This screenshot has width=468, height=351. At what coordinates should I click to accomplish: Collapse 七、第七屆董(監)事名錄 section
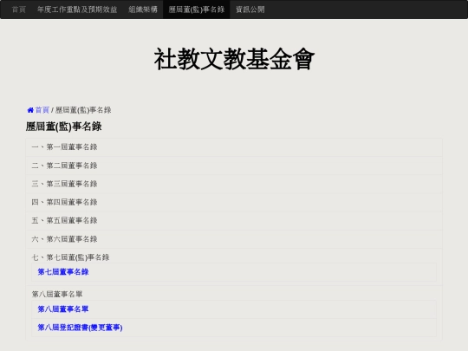pos(70,257)
